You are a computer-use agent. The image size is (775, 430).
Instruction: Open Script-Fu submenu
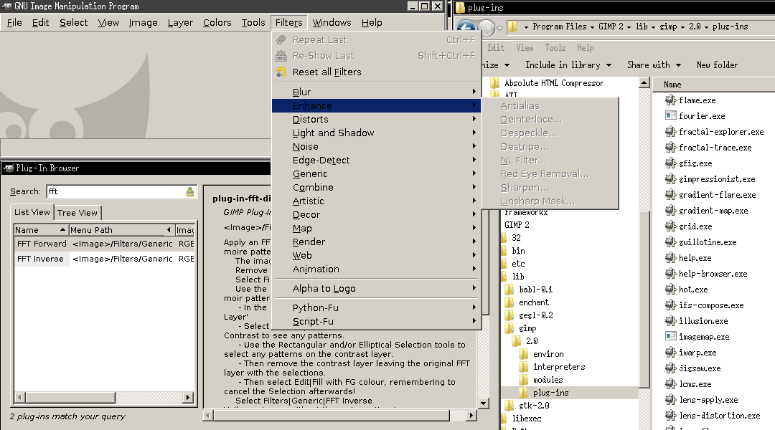click(376, 321)
